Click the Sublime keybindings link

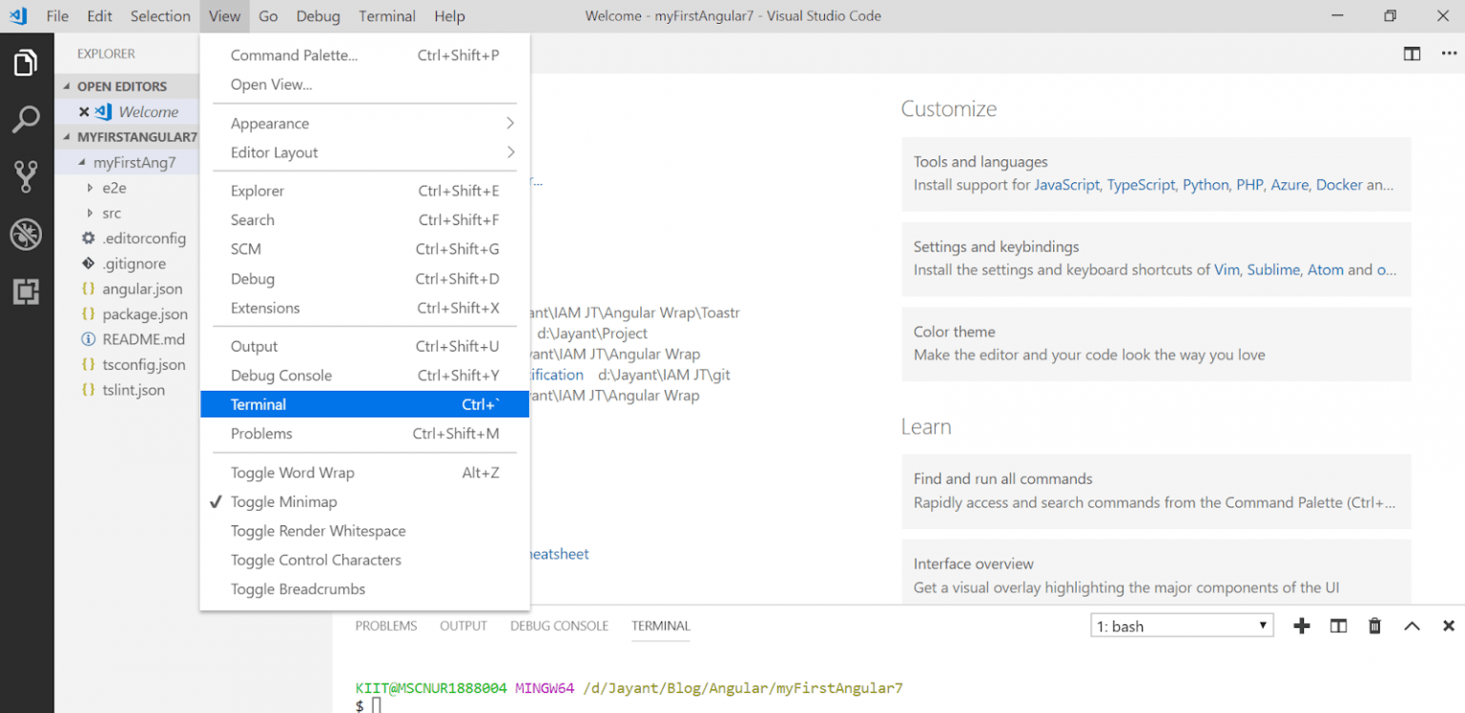[x=1273, y=270]
